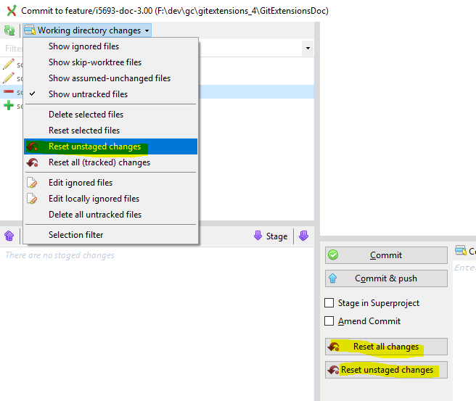
Task: Click the second pencil modified-file icon
Action: click(9, 78)
